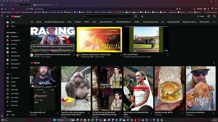Play The Wolf Among Us short thumbnail

click(107, 88)
